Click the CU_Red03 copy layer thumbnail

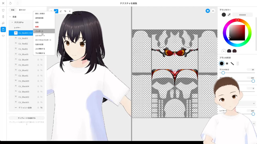[x=16, y=33]
